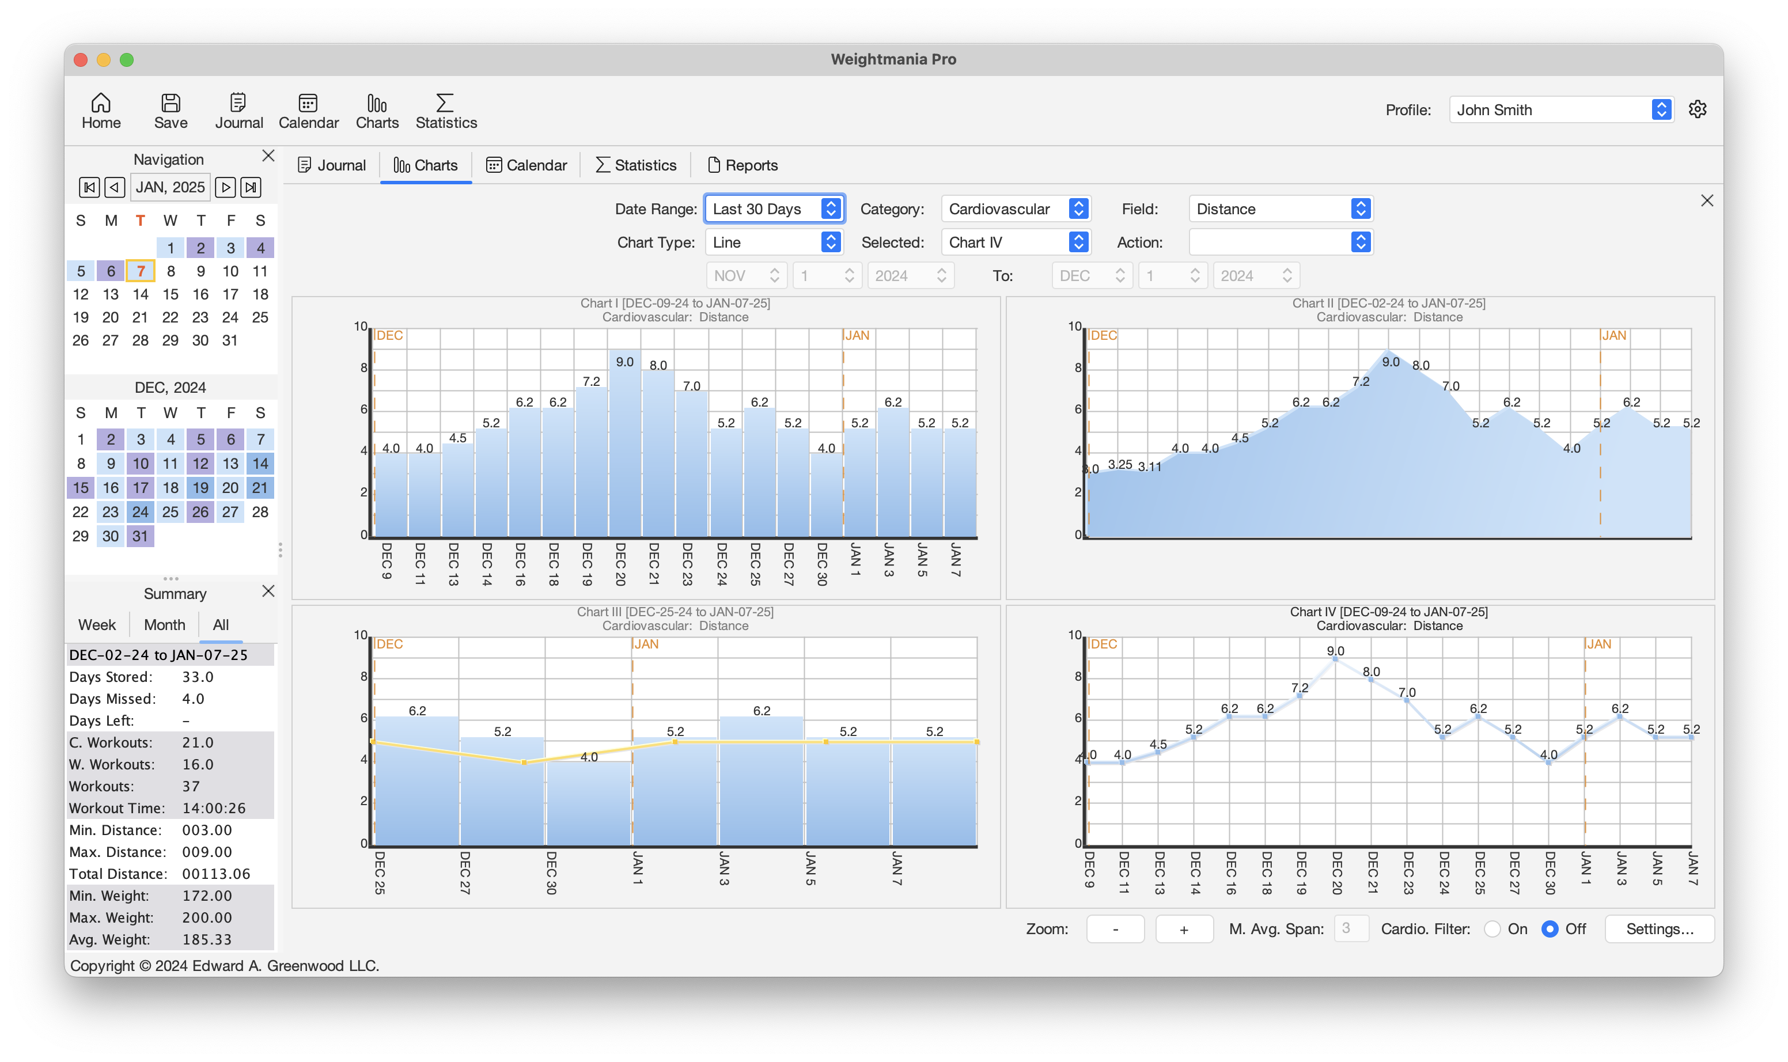The height and width of the screenshot is (1062, 1788).
Task: Open the Profile John Smith dropdown
Action: (x=1561, y=109)
